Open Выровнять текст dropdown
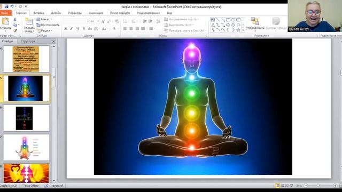 tap(179, 25)
